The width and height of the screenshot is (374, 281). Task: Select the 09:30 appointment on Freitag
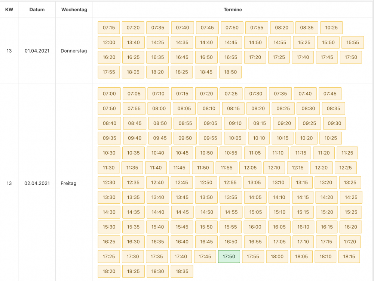(334, 123)
